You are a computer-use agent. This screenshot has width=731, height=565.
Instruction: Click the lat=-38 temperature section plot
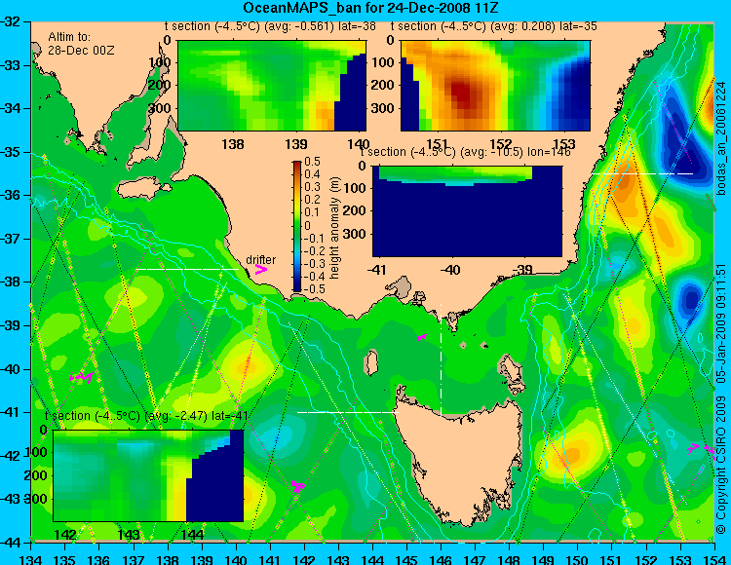(272, 86)
